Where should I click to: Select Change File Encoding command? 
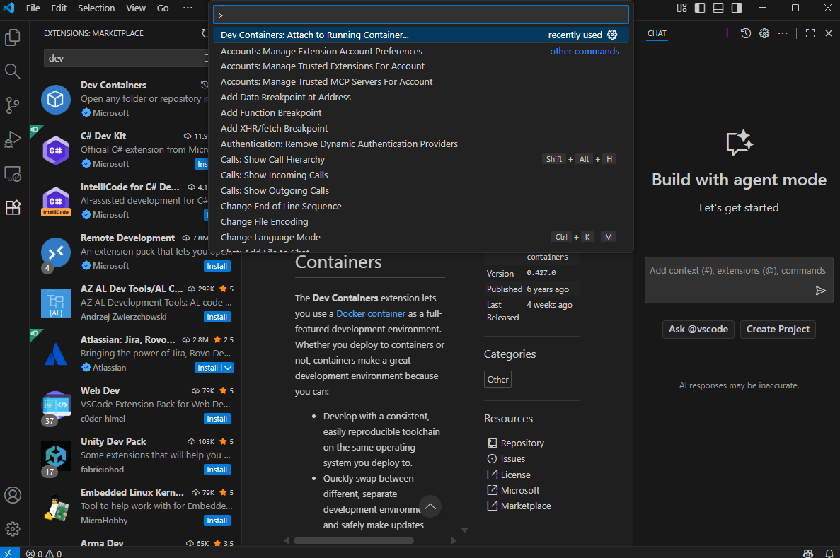(420, 221)
